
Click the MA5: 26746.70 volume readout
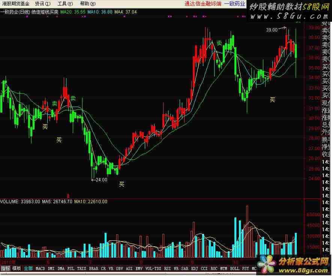57,201
